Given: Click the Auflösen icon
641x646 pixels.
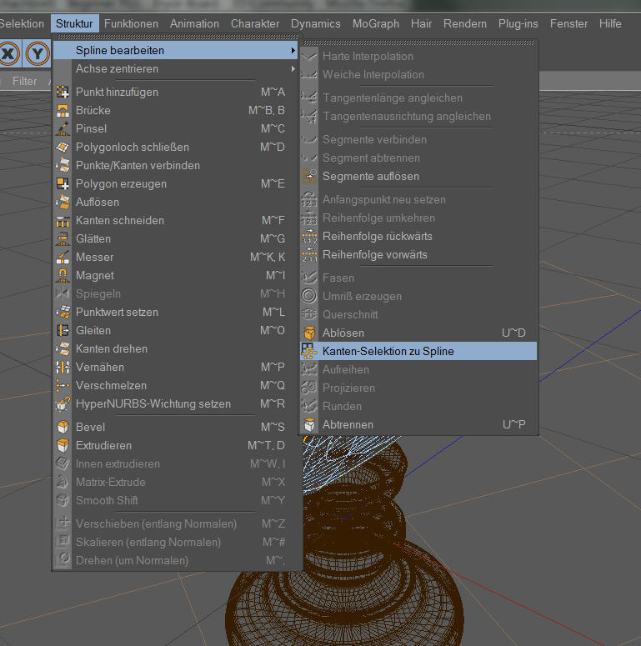Looking at the screenshot, I should click(x=63, y=202).
